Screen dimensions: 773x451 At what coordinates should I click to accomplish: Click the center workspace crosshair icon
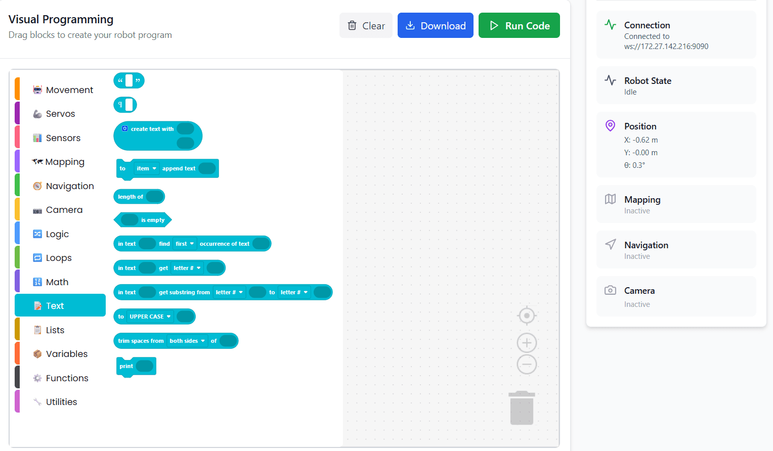click(527, 315)
